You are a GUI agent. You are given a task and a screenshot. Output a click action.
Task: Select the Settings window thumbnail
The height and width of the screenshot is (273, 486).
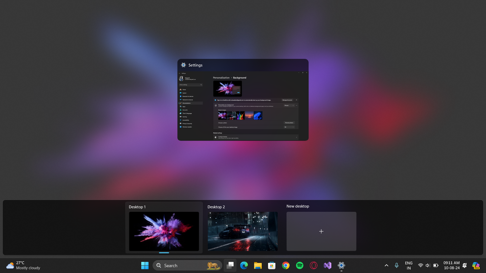[x=243, y=100]
